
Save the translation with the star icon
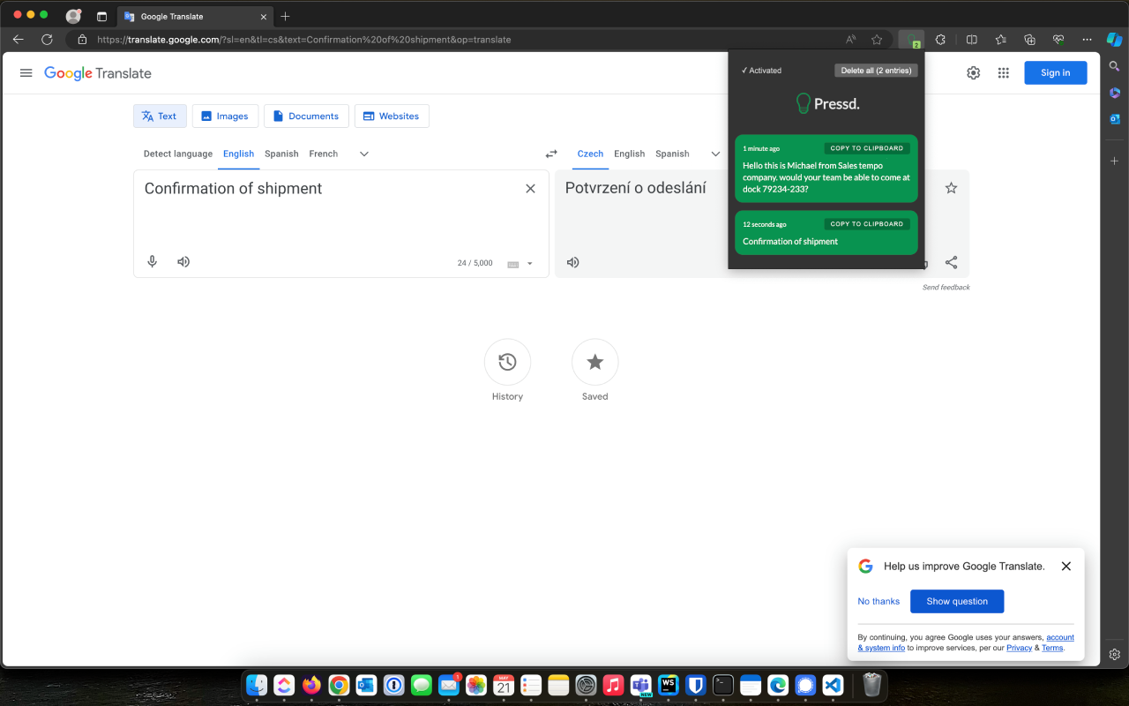click(x=951, y=188)
